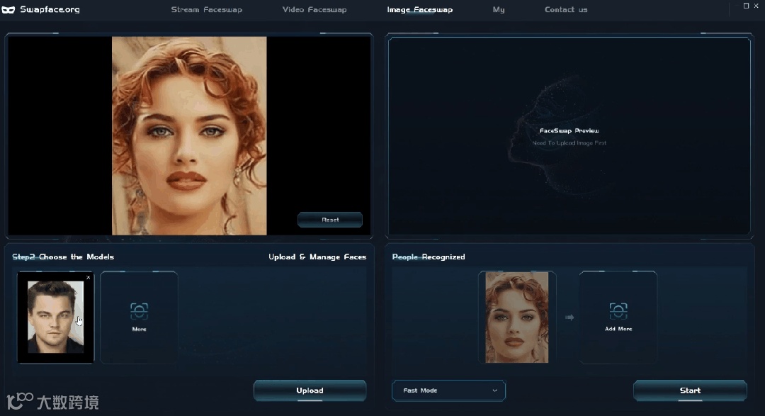Select the male face model thumbnail

tap(55, 317)
